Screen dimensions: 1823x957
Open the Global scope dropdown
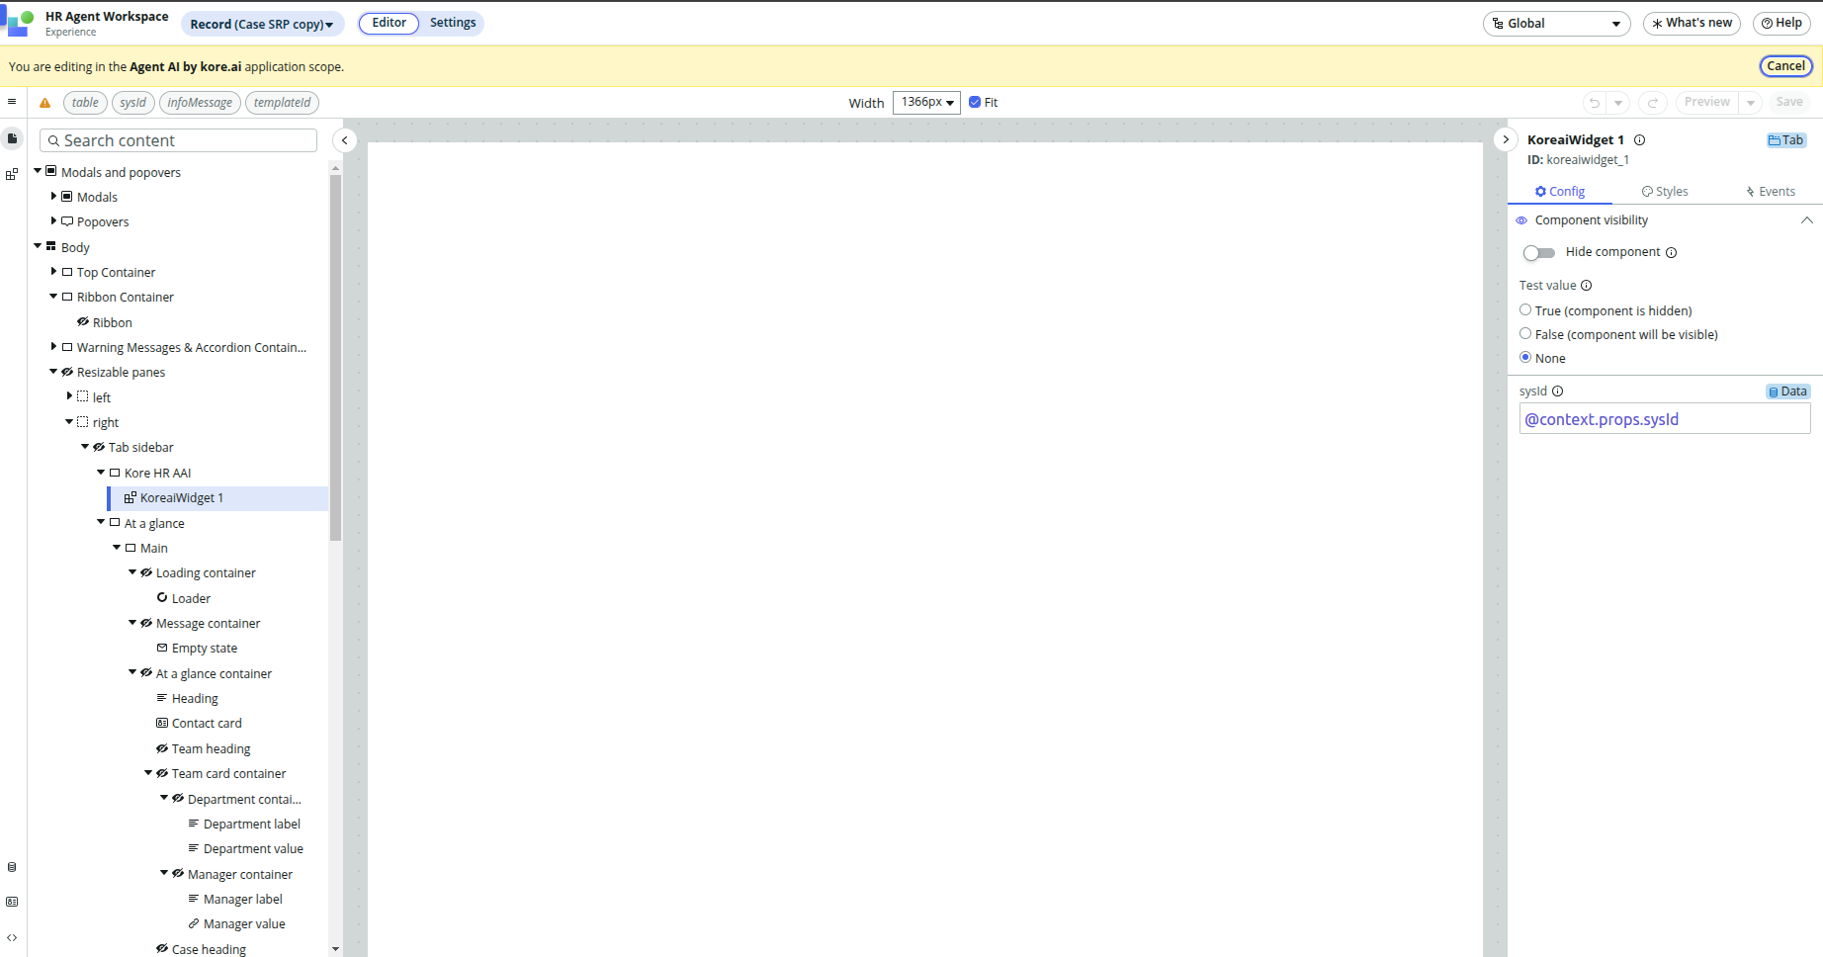pos(1556,24)
